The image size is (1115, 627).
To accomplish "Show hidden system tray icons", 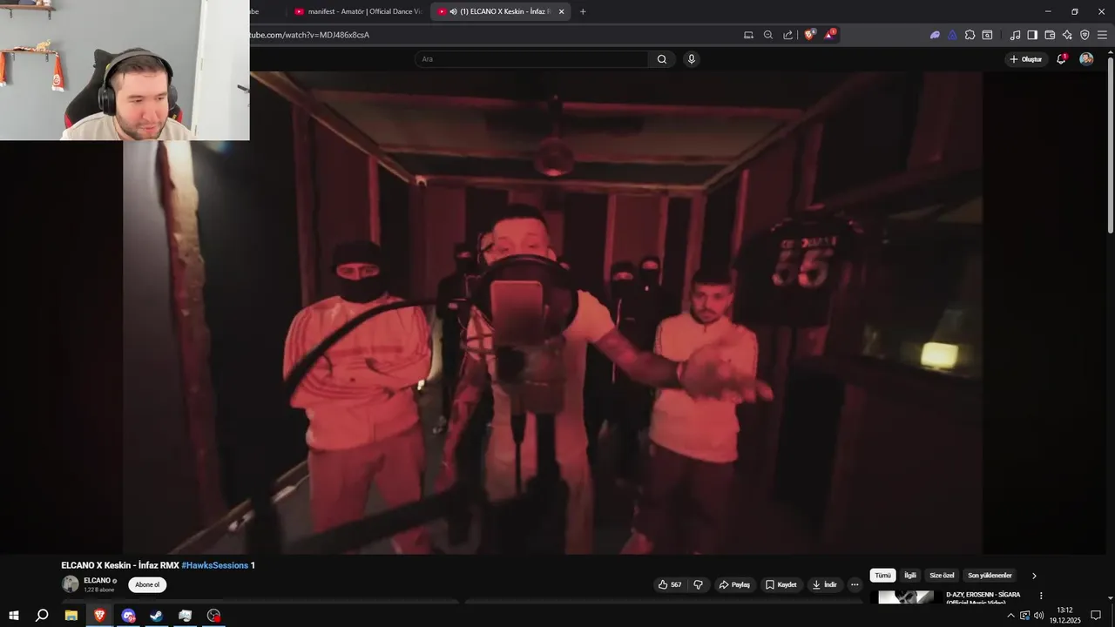I will click(x=1010, y=616).
